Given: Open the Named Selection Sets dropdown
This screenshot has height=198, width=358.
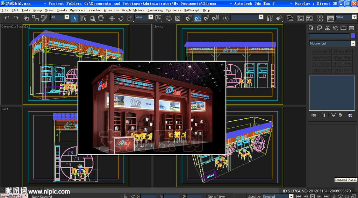Looking at the screenshot, I should 261,17.
